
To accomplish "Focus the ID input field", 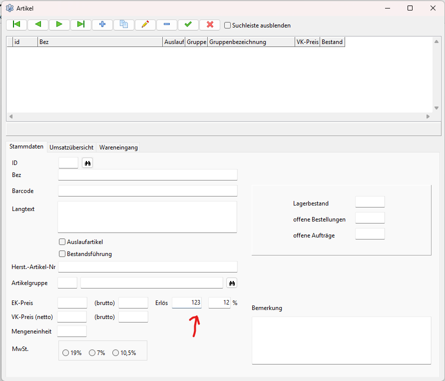I will [68, 163].
